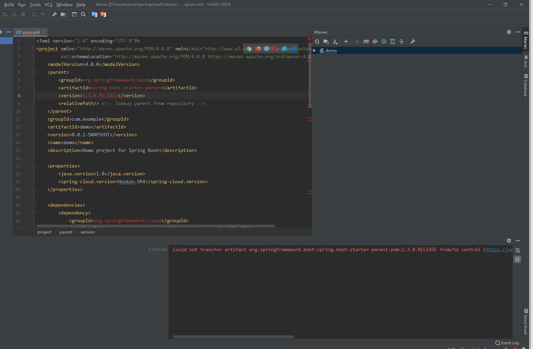Click 'version' in the breadcrumb
Screen dimensions: 533x349
click(x=88, y=232)
